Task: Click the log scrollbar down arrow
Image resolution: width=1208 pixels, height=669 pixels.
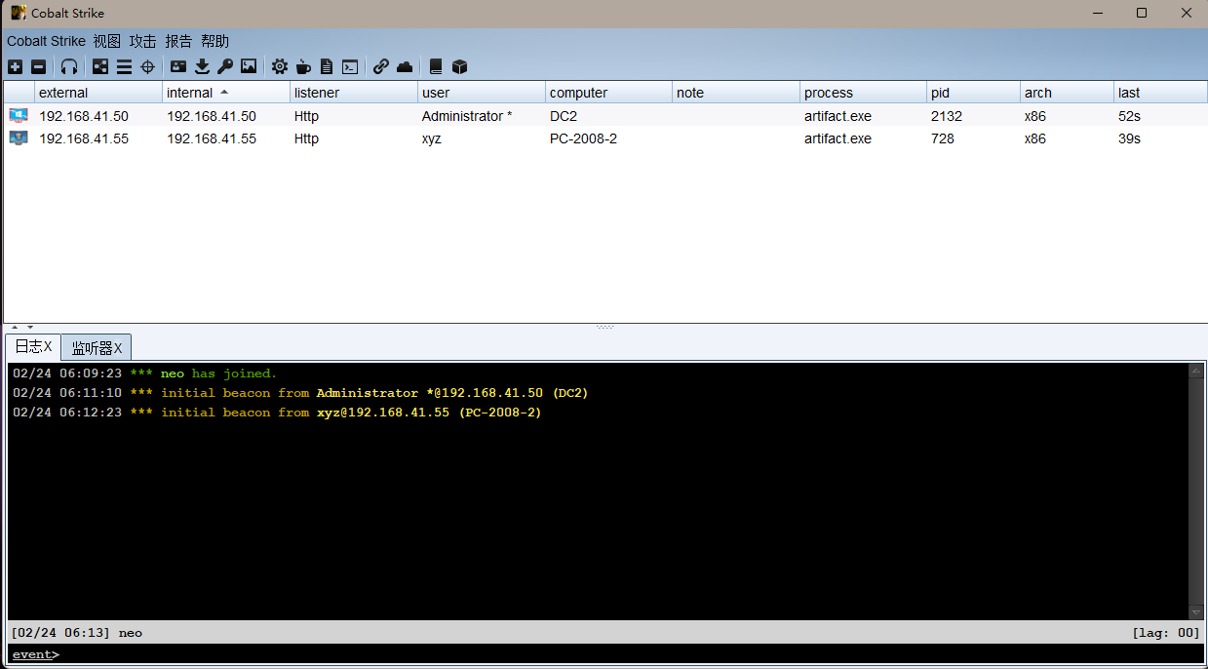Action: [1196, 612]
